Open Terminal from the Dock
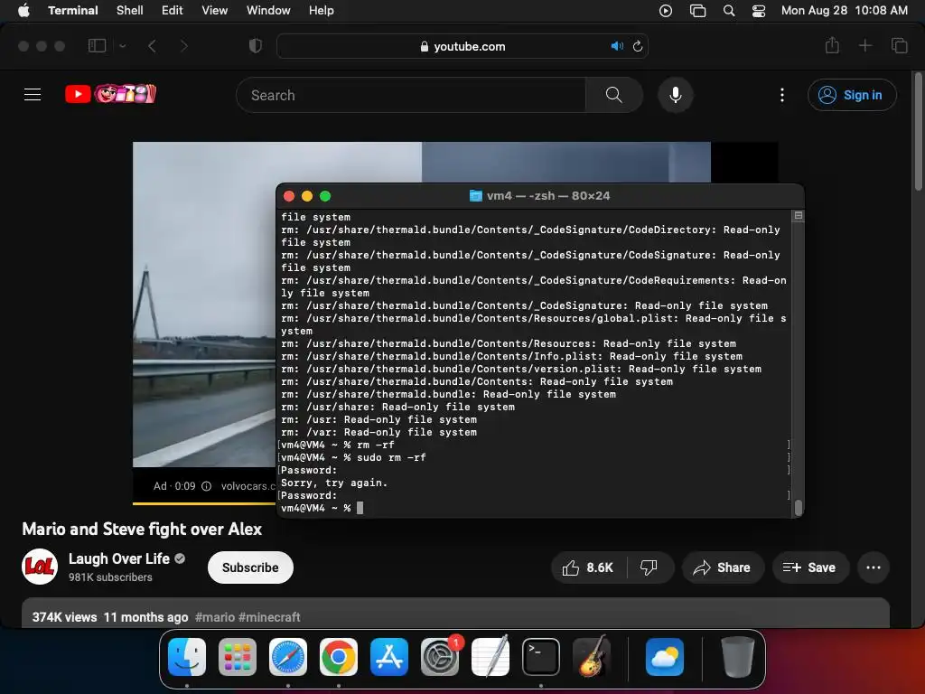The width and height of the screenshot is (925, 694). coord(541,657)
